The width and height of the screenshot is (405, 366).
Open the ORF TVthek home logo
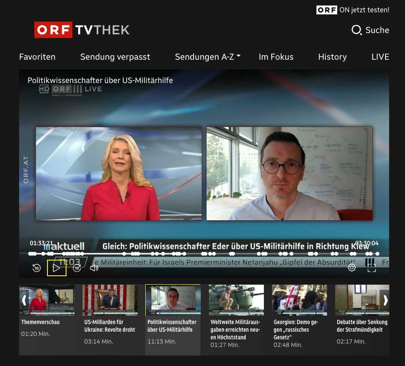click(82, 30)
